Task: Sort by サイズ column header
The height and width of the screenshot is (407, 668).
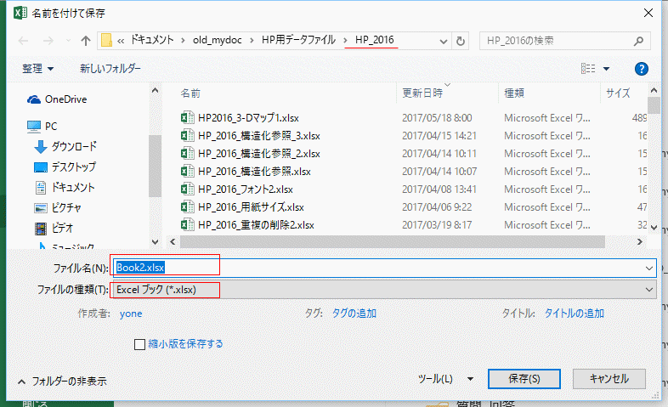Action: click(618, 93)
